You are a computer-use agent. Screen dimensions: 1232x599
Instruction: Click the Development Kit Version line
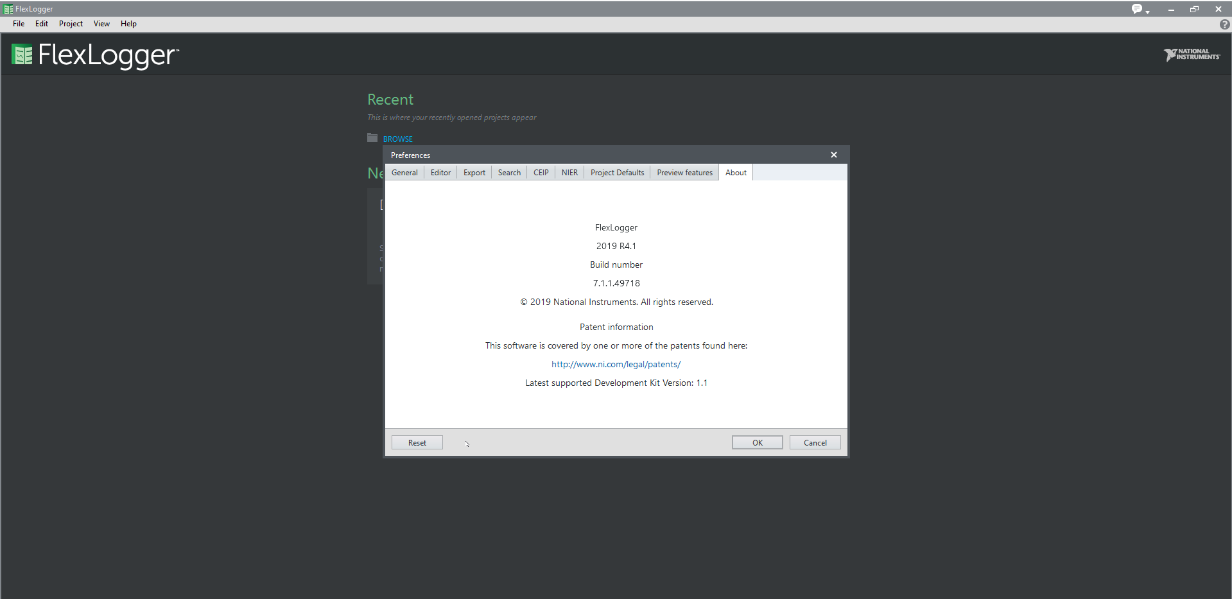(x=616, y=383)
